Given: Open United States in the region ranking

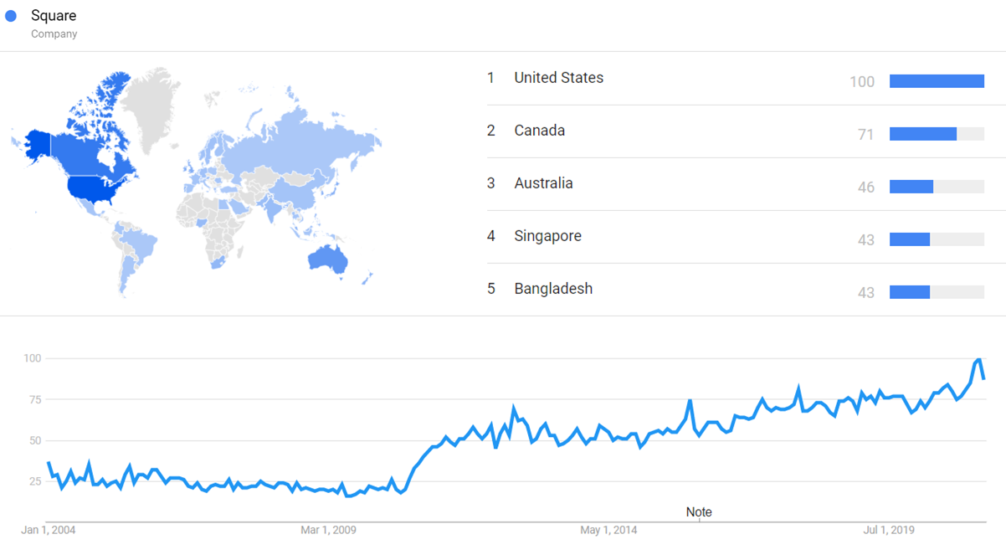Looking at the screenshot, I should point(558,78).
